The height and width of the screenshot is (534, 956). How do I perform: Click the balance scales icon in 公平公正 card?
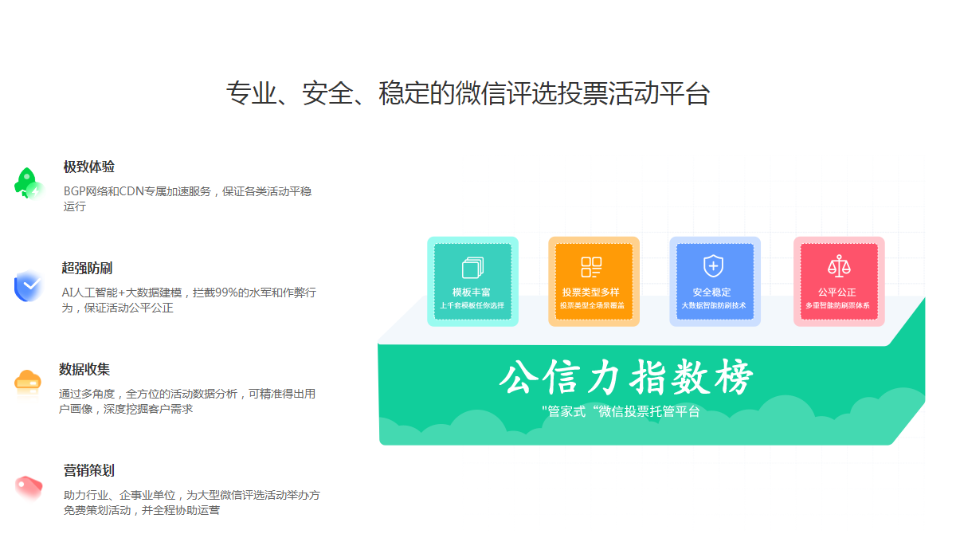click(x=839, y=266)
